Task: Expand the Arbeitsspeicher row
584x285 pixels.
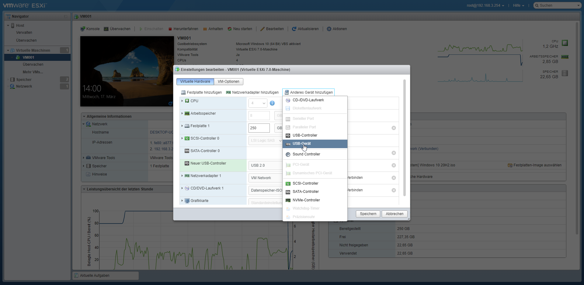Action: point(182,113)
